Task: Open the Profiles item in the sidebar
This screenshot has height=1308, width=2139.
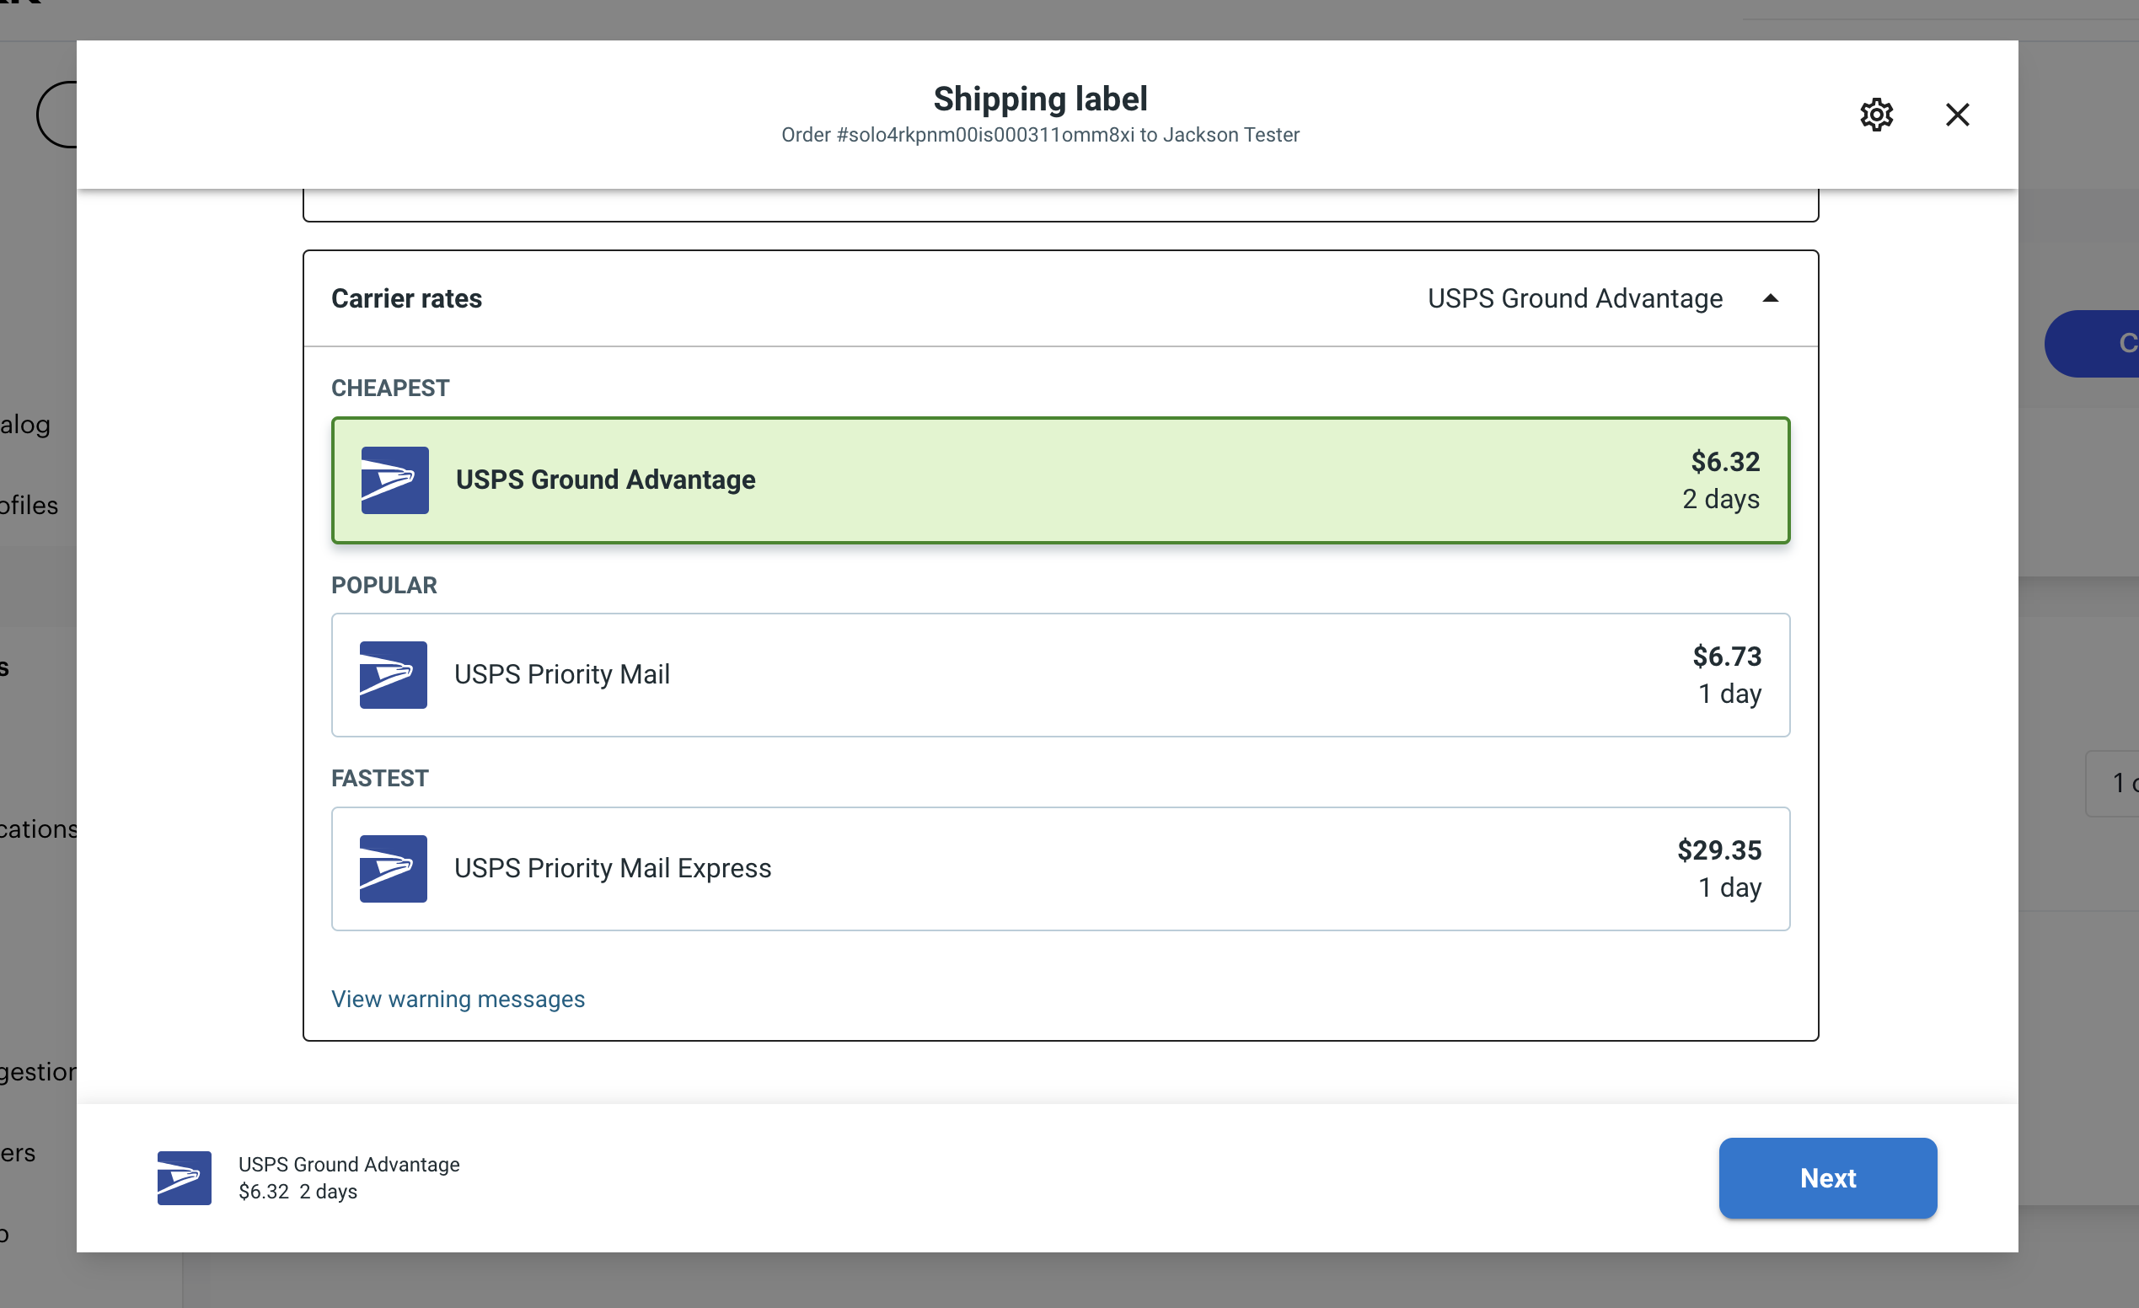Action: click(28, 505)
